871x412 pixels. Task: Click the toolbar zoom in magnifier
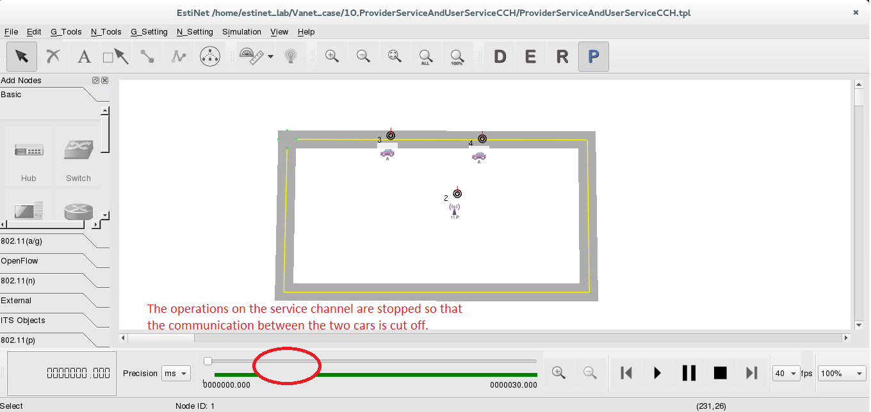(332, 56)
